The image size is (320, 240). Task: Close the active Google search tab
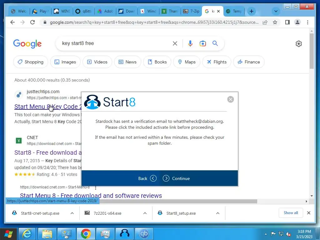(x=218, y=11)
